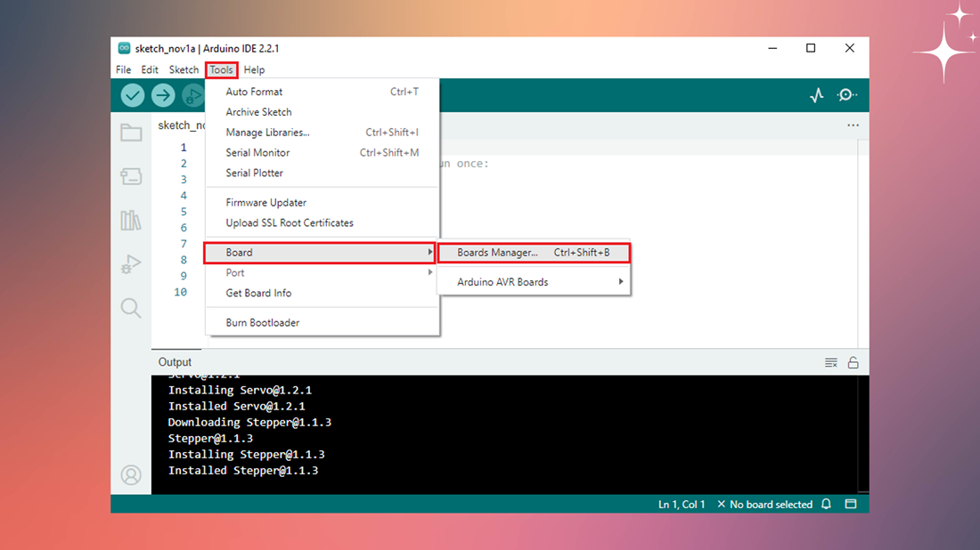Screen dimensions: 980x550
Task: Select the Output panel tab
Action: tap(175, 362)
